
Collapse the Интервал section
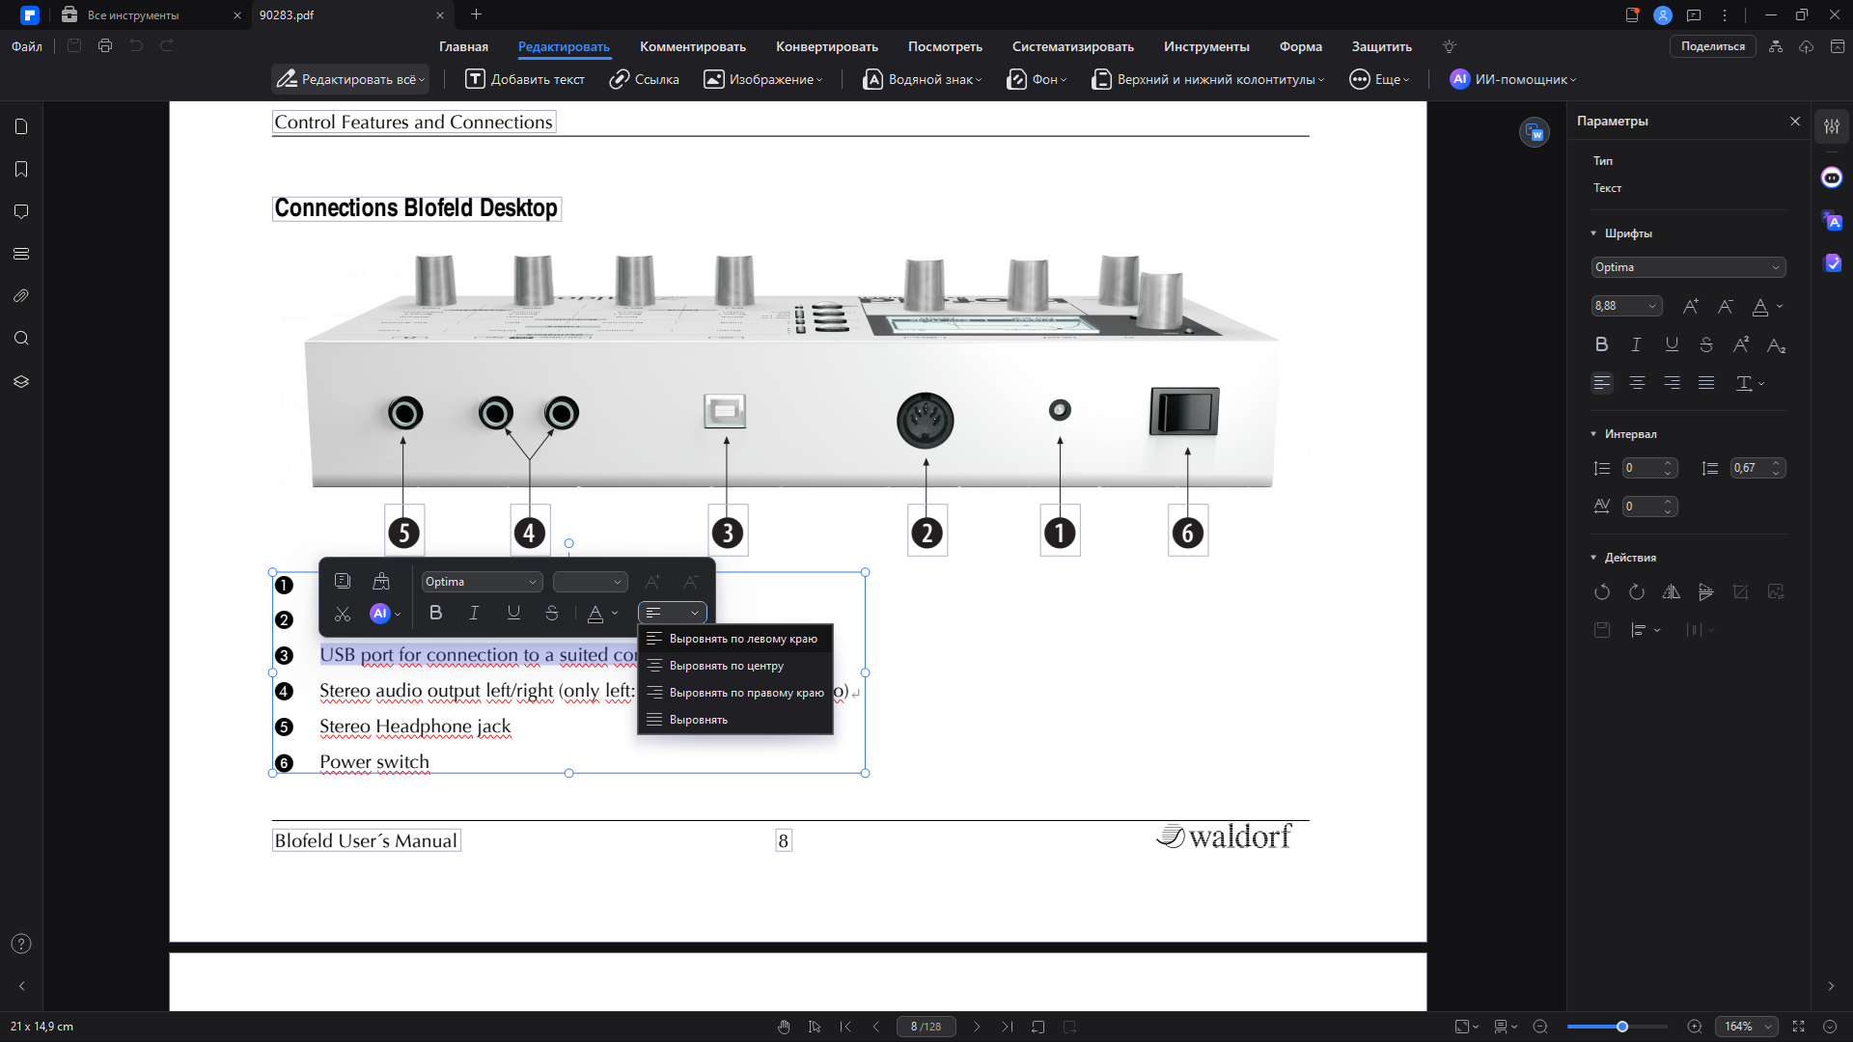tap(1593, 434)
